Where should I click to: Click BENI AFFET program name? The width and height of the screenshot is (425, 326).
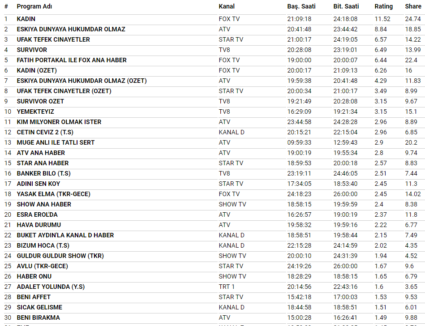(x=34, y=297)
